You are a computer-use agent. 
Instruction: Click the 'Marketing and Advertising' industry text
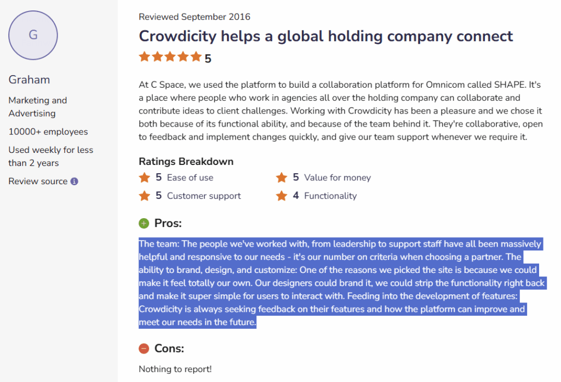[x=37, y=107]
